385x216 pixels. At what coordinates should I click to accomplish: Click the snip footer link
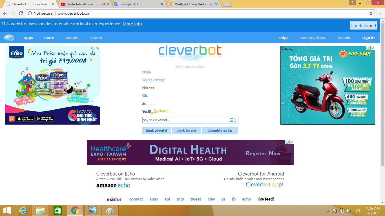coord(180,199)
